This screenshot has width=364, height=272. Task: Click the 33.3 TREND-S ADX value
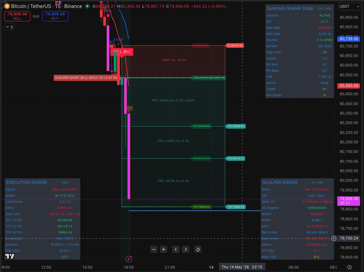[317, 226]
